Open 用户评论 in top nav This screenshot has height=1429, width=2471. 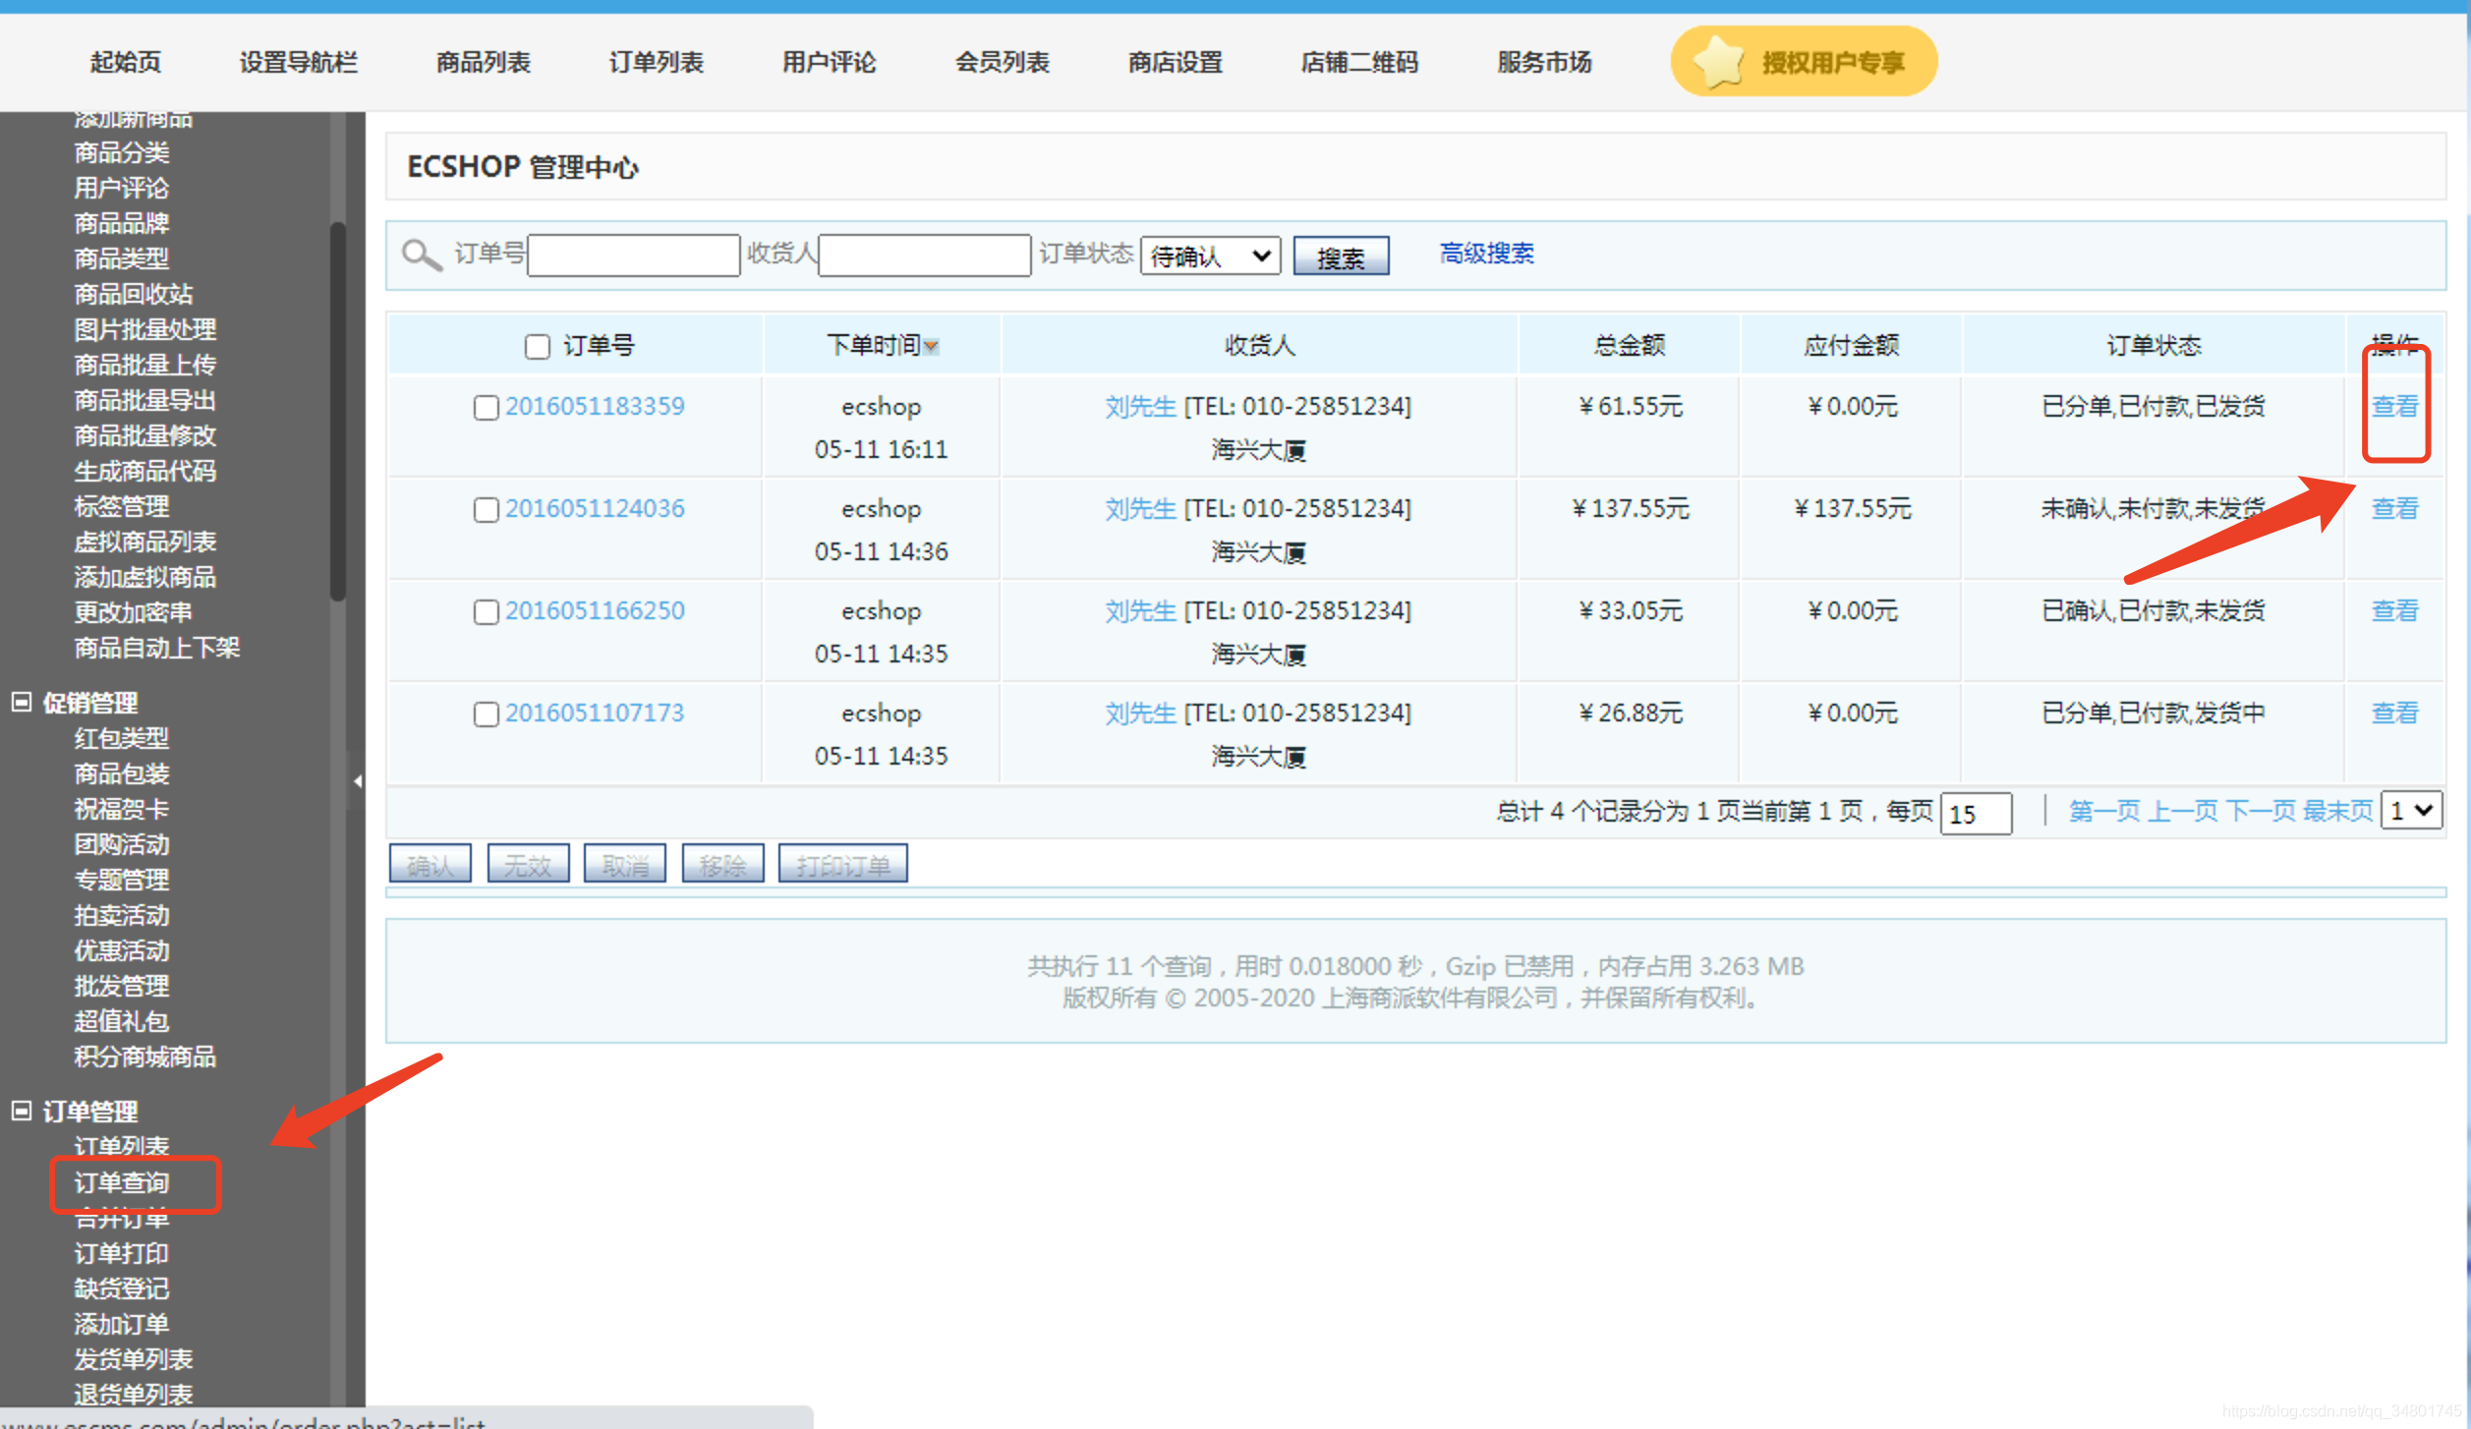[829, 62]
